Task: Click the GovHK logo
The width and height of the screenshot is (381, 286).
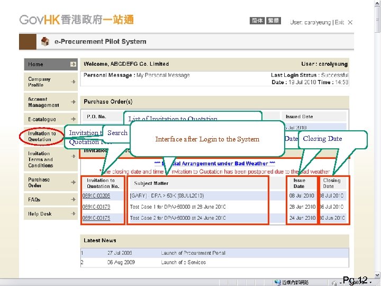Action: [77, 20]
